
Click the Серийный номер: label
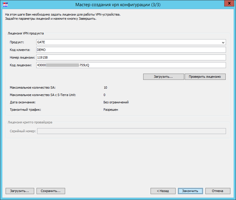pyautogui.click(x=23, y=131)
